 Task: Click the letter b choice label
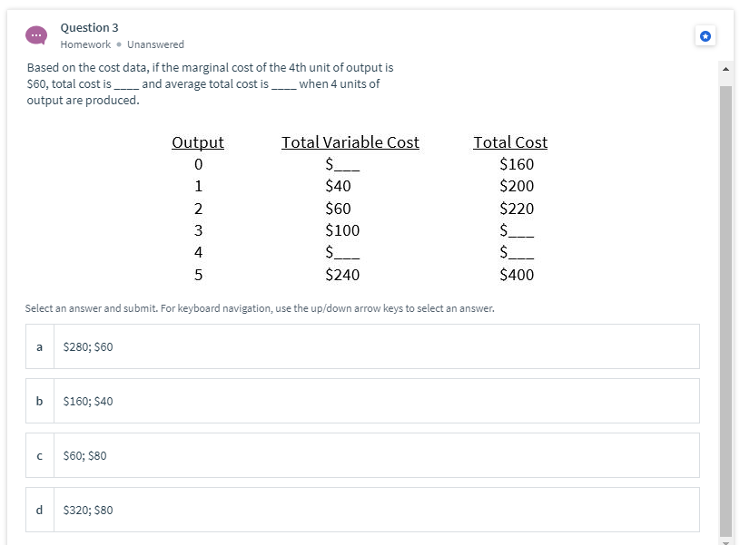tap(40, 401)
